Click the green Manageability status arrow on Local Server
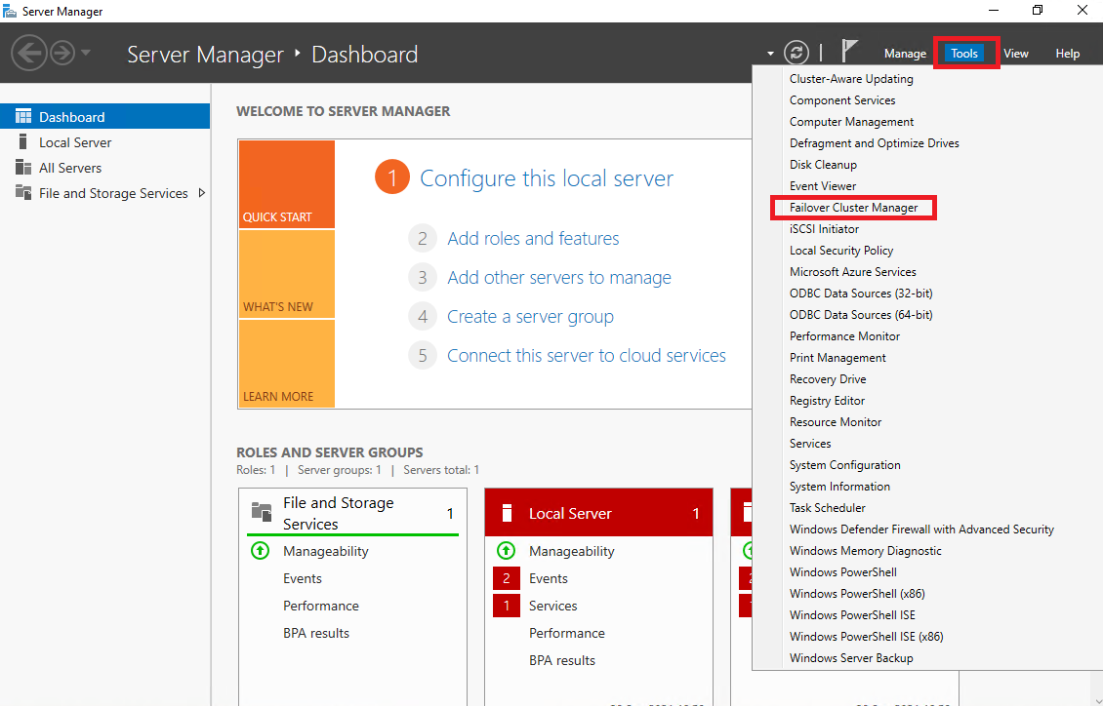Image resolution: width=1103 pixels, height=706 pixels. pos(506,550)
